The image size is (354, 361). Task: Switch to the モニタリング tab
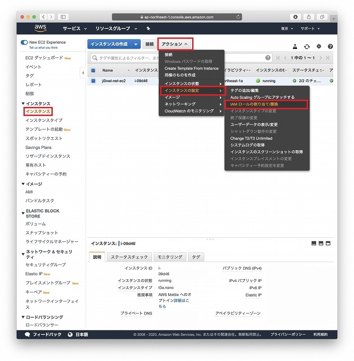coord(170,257)
